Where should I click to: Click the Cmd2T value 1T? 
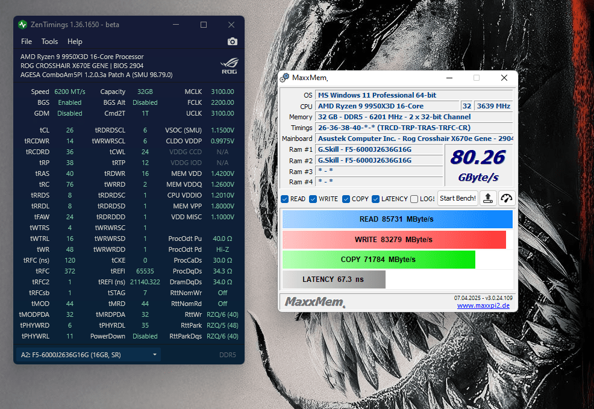click(145, 113)
